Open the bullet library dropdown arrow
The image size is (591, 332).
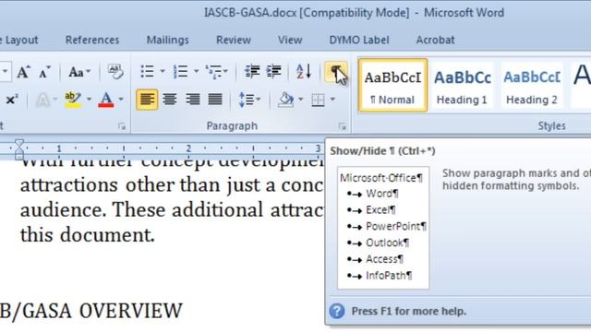pos(163,72)
